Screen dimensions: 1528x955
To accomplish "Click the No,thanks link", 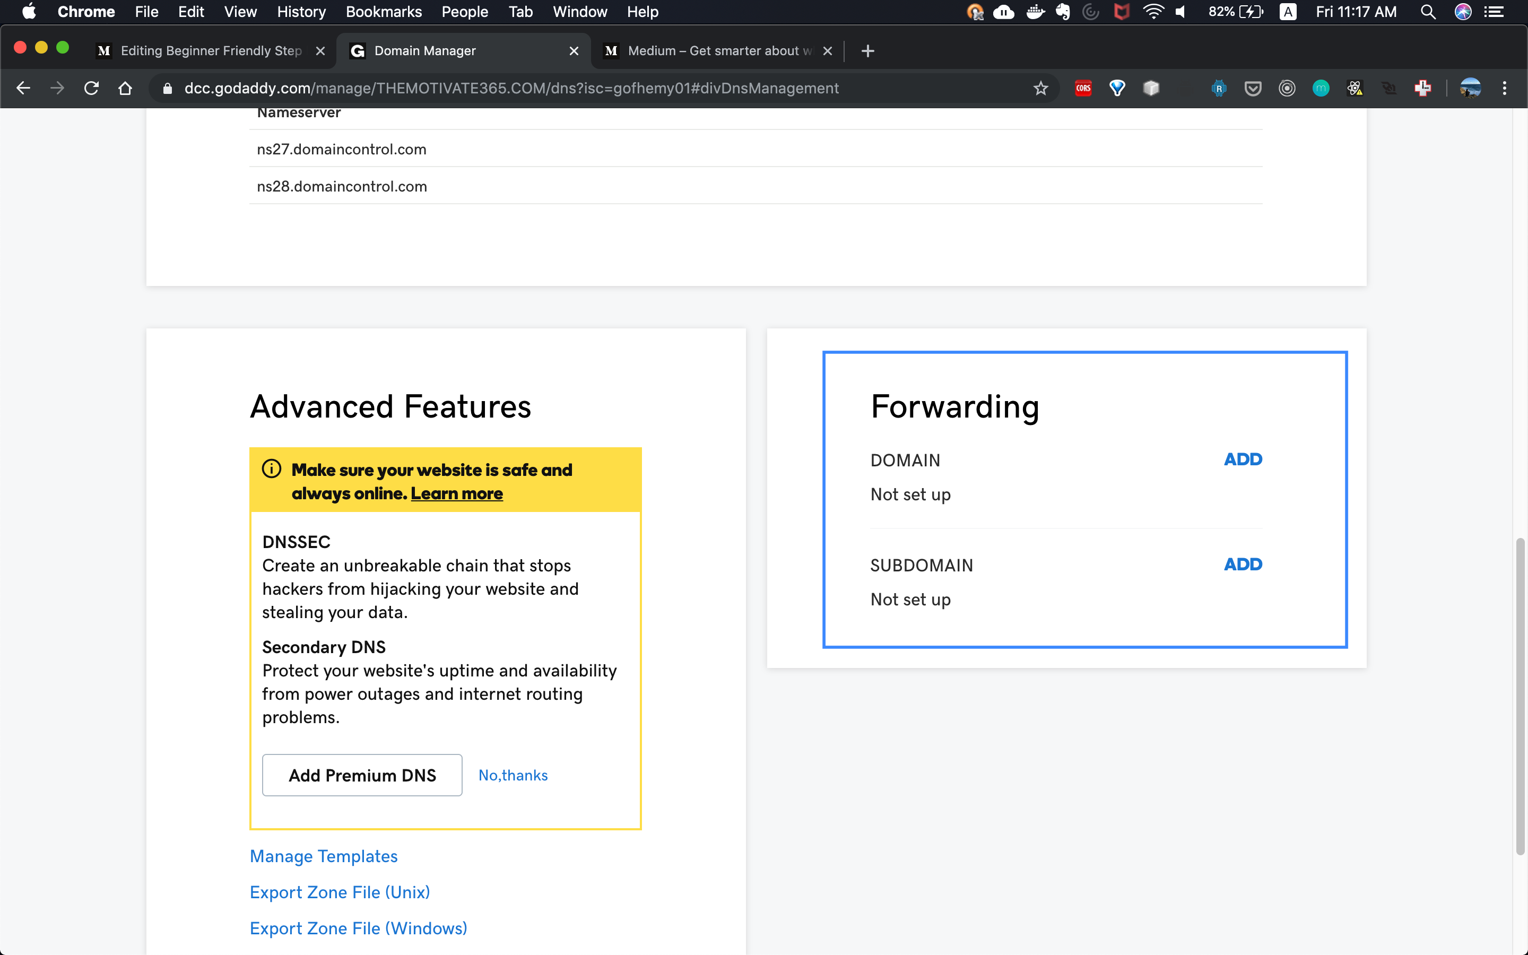I will [x=513, y=775].
